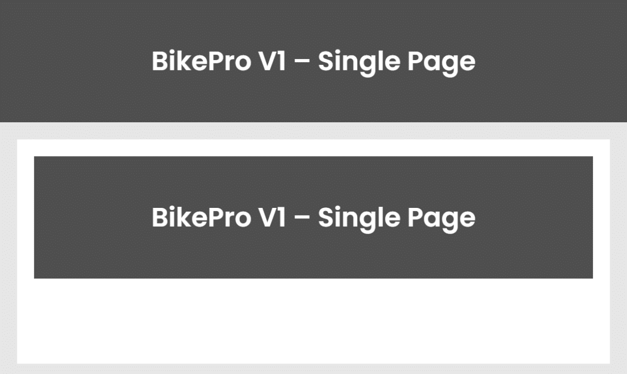Click the gray page background below the card

tap(313, 369)
